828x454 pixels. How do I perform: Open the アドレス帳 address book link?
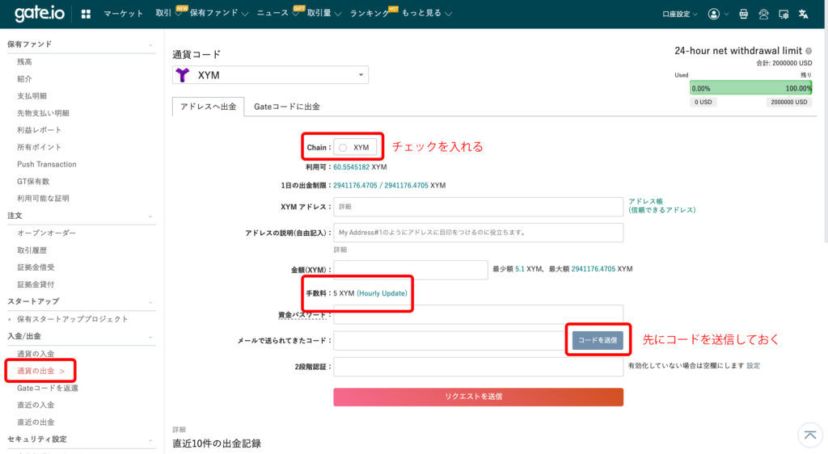pos(645,201)
